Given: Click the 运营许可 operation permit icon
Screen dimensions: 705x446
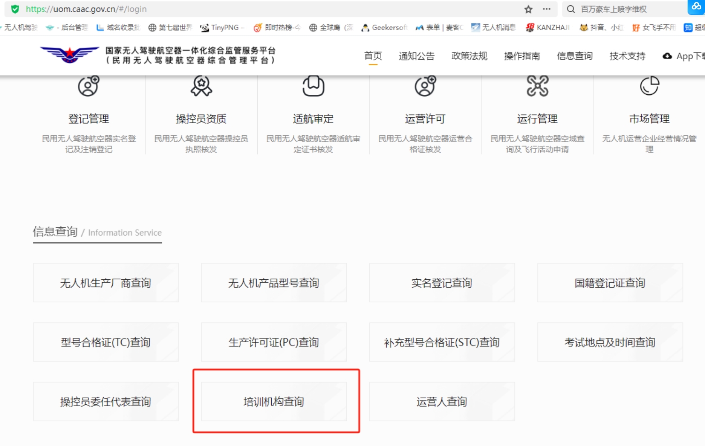Looking at the screenshot, I should (425, 86).
